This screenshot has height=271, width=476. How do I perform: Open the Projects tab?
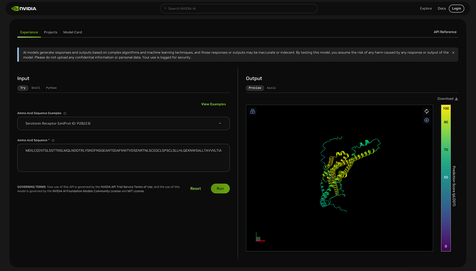pyautogui.click(x=51, y=32)
